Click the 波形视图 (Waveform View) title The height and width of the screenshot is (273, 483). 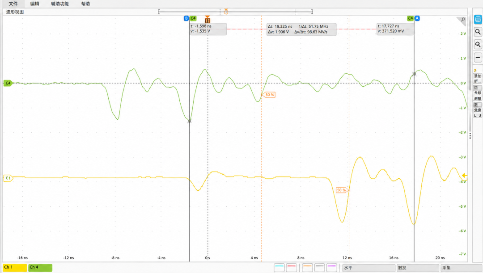pyautogui.click(x=15, y=12)
